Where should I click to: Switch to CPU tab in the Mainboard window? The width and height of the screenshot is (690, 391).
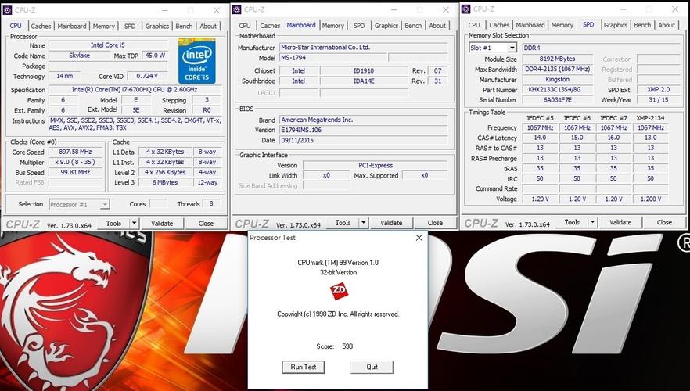[x=245, y=26]
